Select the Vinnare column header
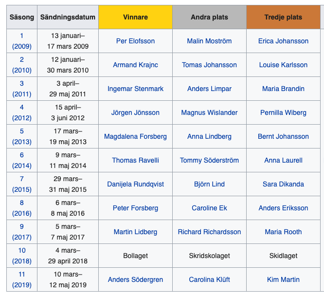324x297 pixels. [135, 17]
